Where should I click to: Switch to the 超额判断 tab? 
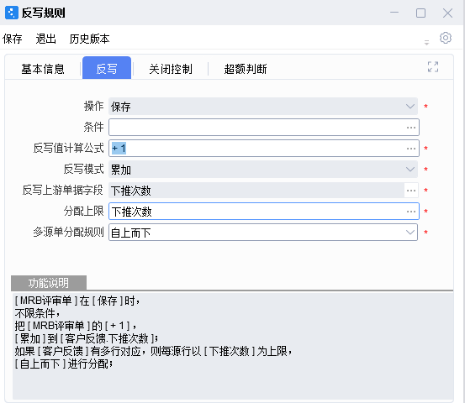point(246,69)
